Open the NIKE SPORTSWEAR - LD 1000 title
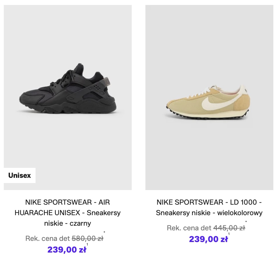This screenshot has width=278, height=261. (209, 202)
